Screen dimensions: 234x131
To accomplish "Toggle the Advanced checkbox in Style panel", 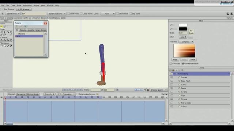I will coord(171,64).
